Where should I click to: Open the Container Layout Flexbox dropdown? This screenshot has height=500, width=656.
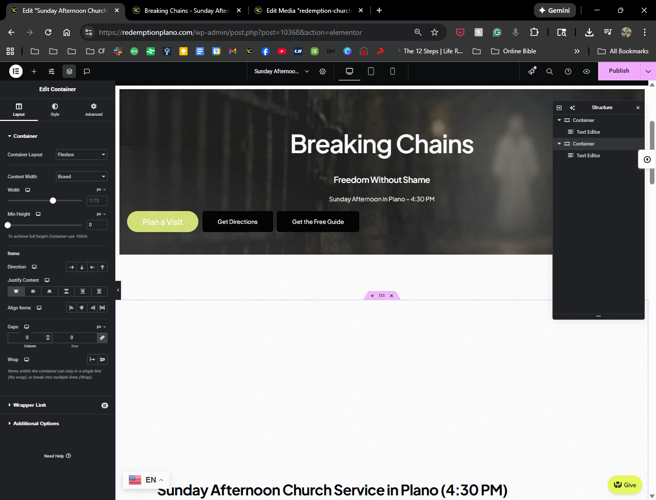(81, 155)
